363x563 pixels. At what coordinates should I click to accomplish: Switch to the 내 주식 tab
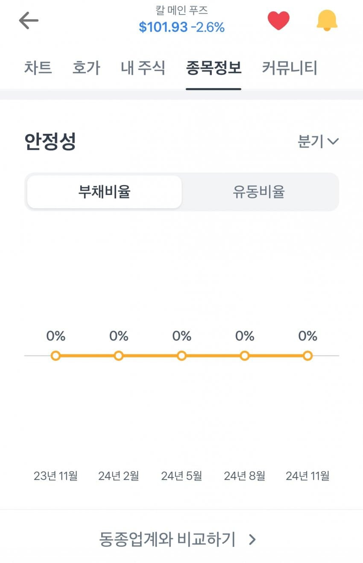(143, 68)
